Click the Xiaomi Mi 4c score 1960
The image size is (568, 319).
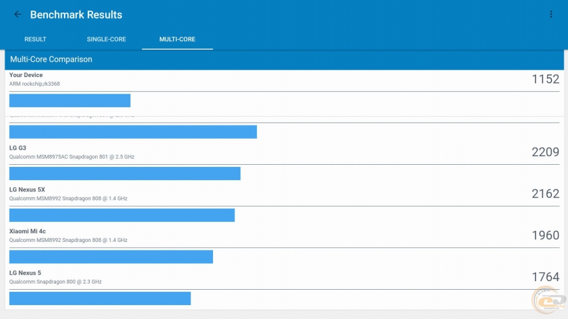(x=545, y=236)
